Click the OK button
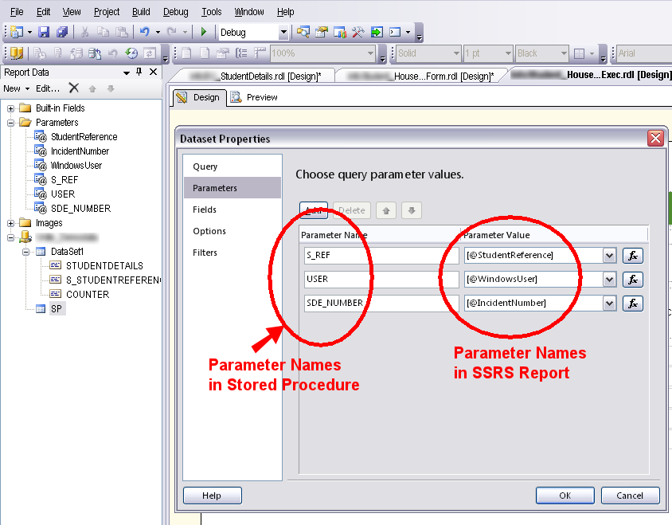Screen dimensions: 672x525 pos(565,496)
